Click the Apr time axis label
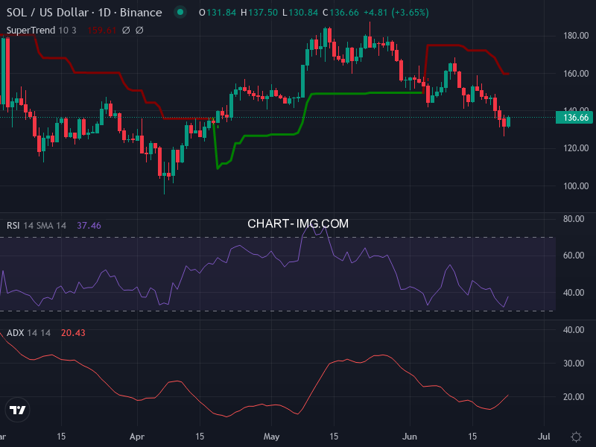This screenshot has height=447, width=596. coord(137,437)
